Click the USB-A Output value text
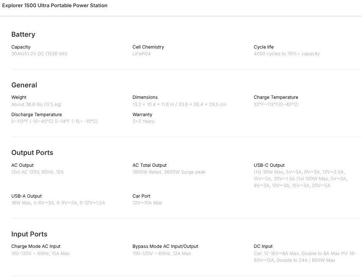Viewport: 362px width, 277px height. coord(58,203)
